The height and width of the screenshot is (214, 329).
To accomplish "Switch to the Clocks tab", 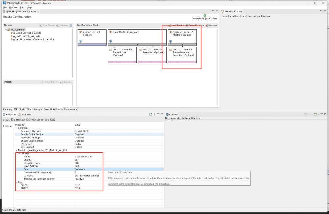I will pos(22,109).
